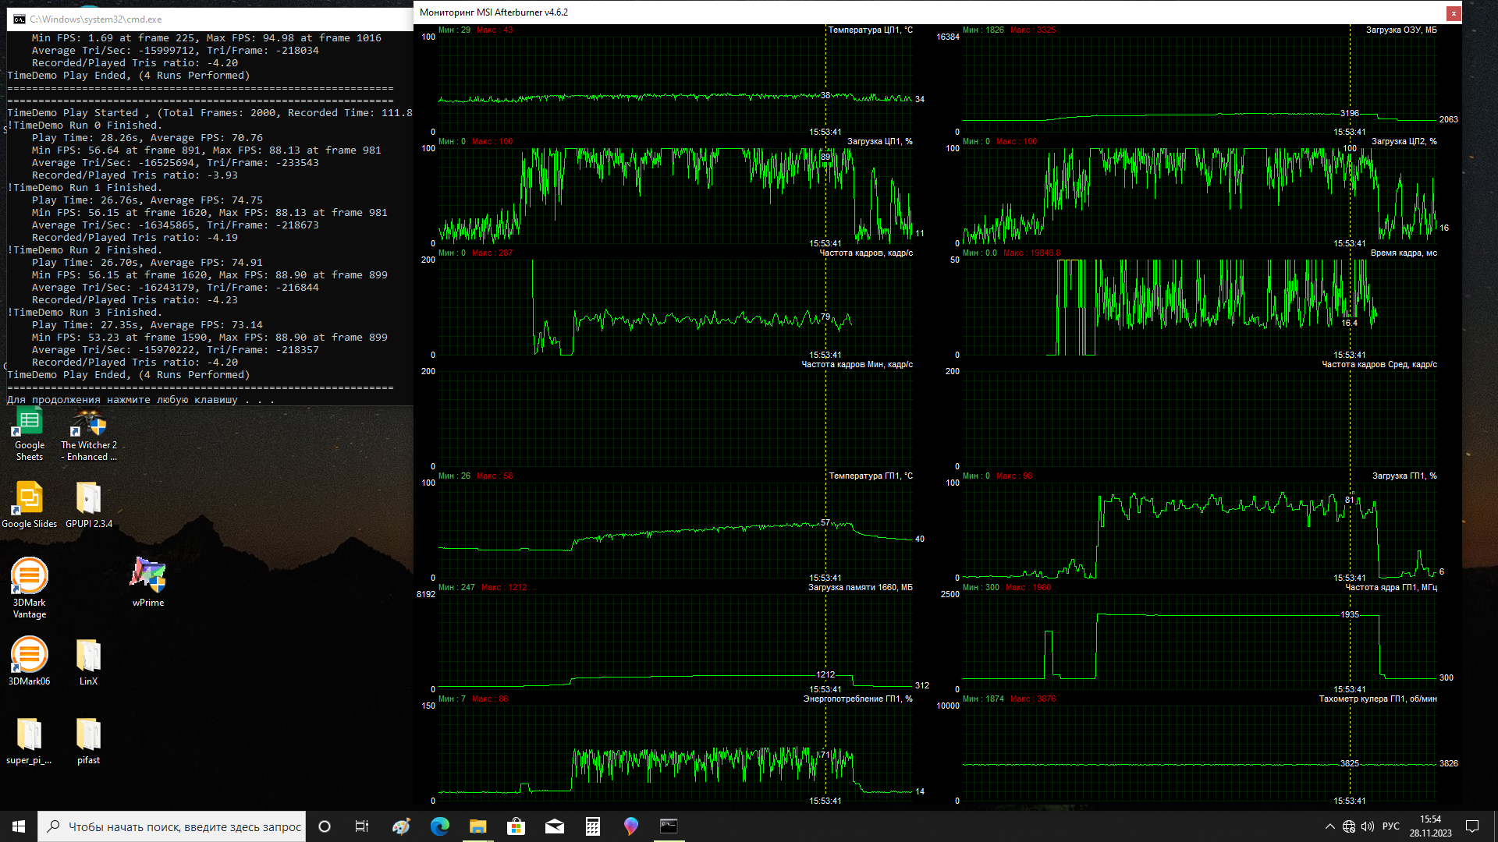Open Calculator from the taskbar
Screen dimensions: 1498x842
593,826
